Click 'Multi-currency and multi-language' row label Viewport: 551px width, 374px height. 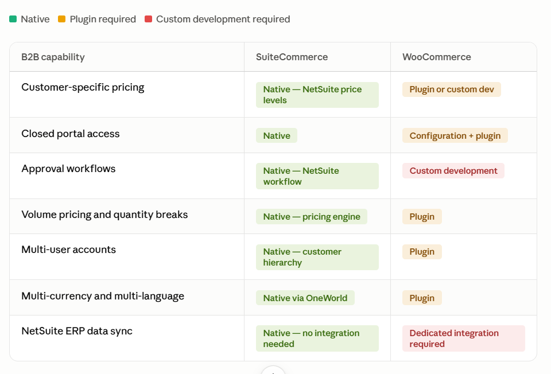(x=103, y=296)
